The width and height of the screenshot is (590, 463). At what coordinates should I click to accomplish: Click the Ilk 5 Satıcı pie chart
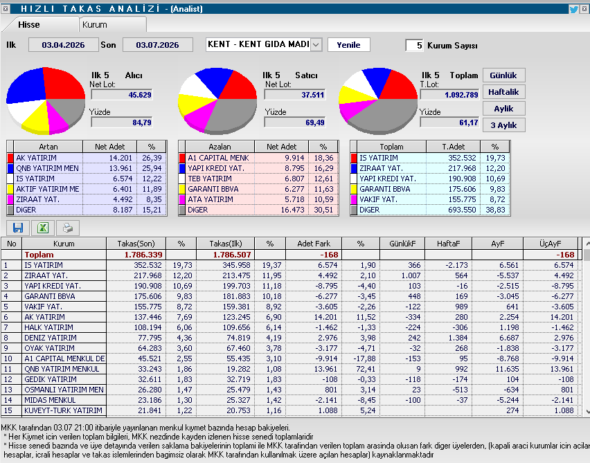217,100
